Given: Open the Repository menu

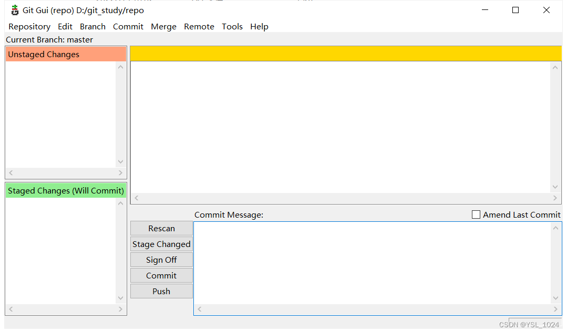Looking at the screenshot, I should (29, 27).
